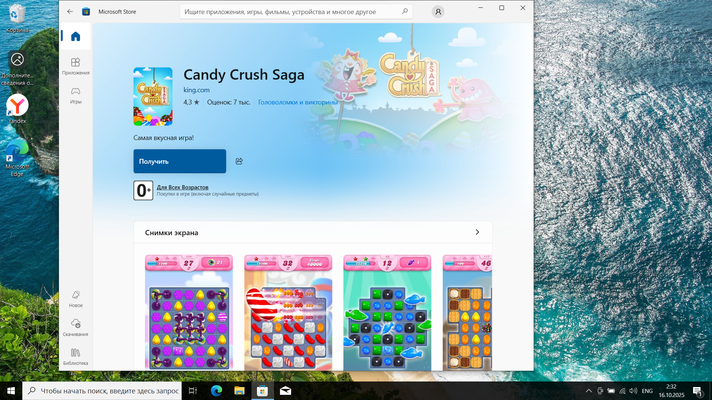Open the Для Всех Возрастов rating link
The height and width of the screenshot is (400, 712).
[x=182, y=187]
